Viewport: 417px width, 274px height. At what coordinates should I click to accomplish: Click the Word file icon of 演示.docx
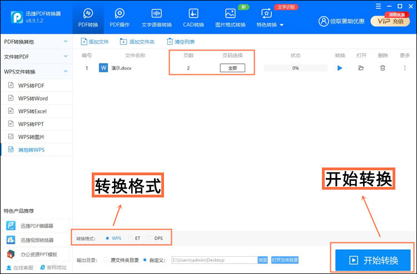pos(103,68)
